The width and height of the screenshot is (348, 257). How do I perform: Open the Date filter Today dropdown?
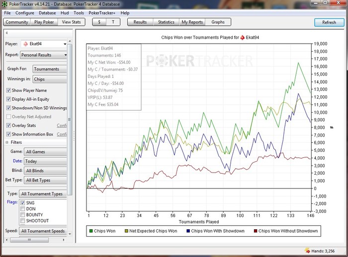pyautogui.click(x=45, y=161)
